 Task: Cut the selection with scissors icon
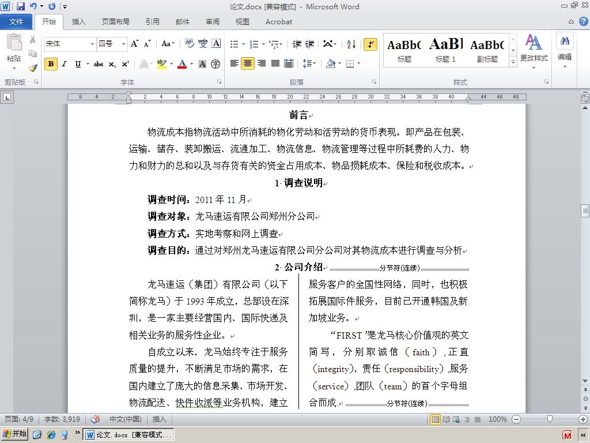click(33, 40)
